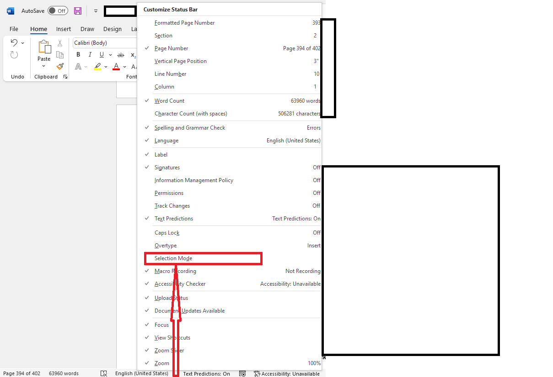Screen dimensions: 553x377
Task: Expand the font color dropdown arrow
Action: 124,67
